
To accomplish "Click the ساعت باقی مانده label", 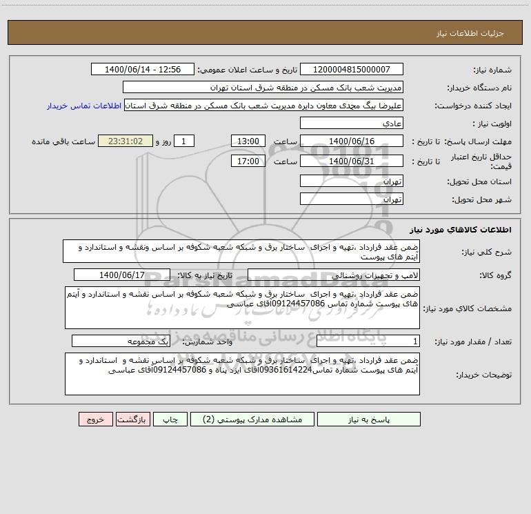I will (x=63, y=141).
